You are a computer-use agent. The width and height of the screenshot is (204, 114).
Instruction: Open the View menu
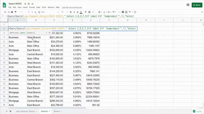tap(19, 7)
